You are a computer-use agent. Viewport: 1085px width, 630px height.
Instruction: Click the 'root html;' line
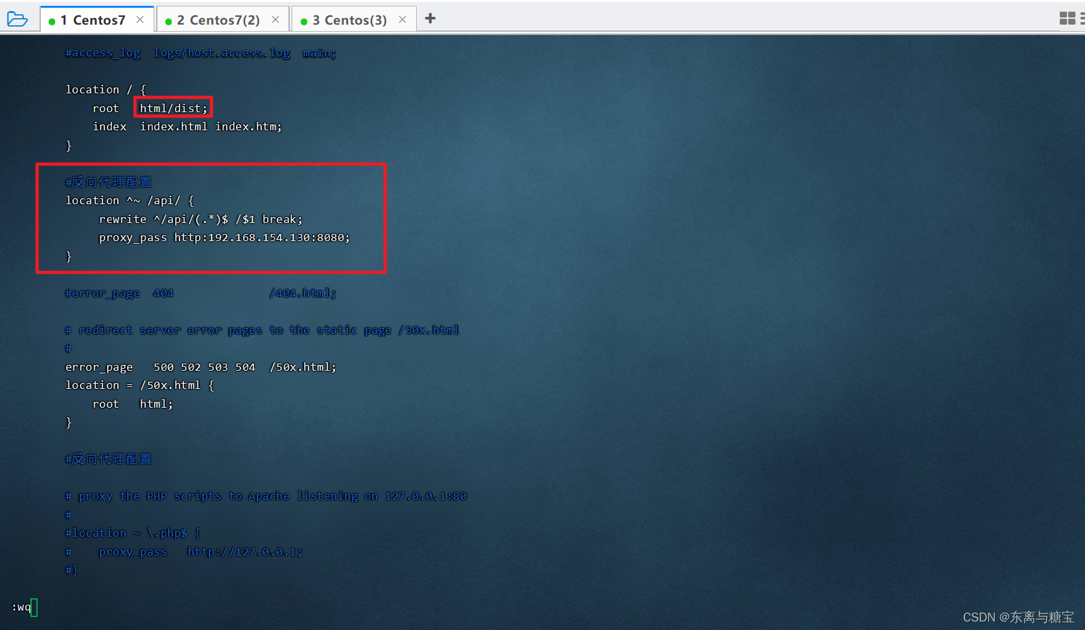pos(133,404)
